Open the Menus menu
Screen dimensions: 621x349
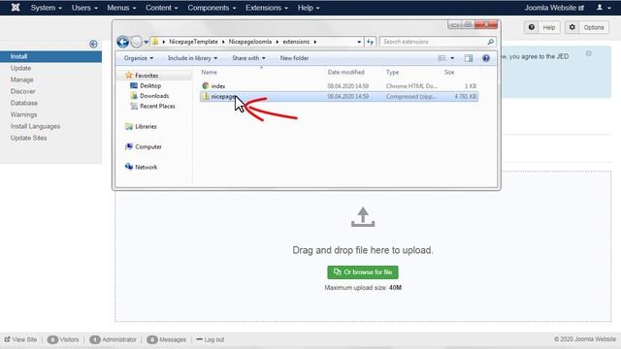pyautogui.click(x=121, y=8)
